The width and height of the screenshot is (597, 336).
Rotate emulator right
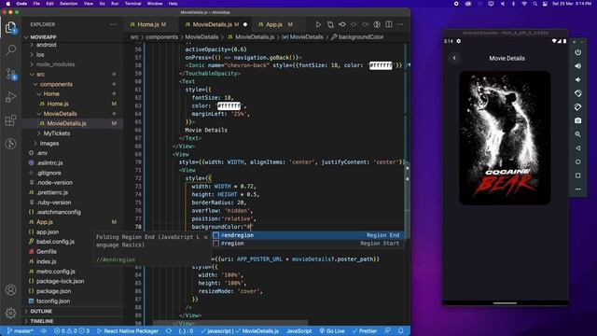pyautogui.click(x=578, y=107)
